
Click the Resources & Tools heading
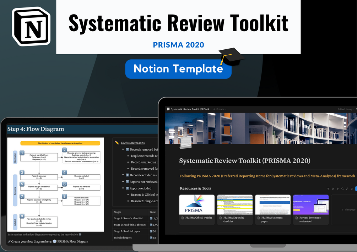point(196,188)
